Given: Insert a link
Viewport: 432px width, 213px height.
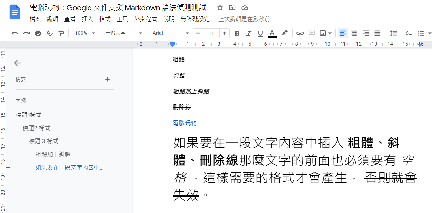Looking at the screenshot, I should tap(300, 33).
